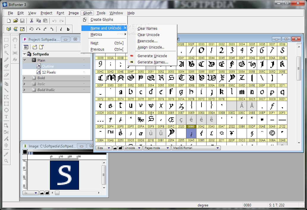This screenshot has height=210, width=307.
Task: Click the glyph window scroll down arrow
Action: 299,143
